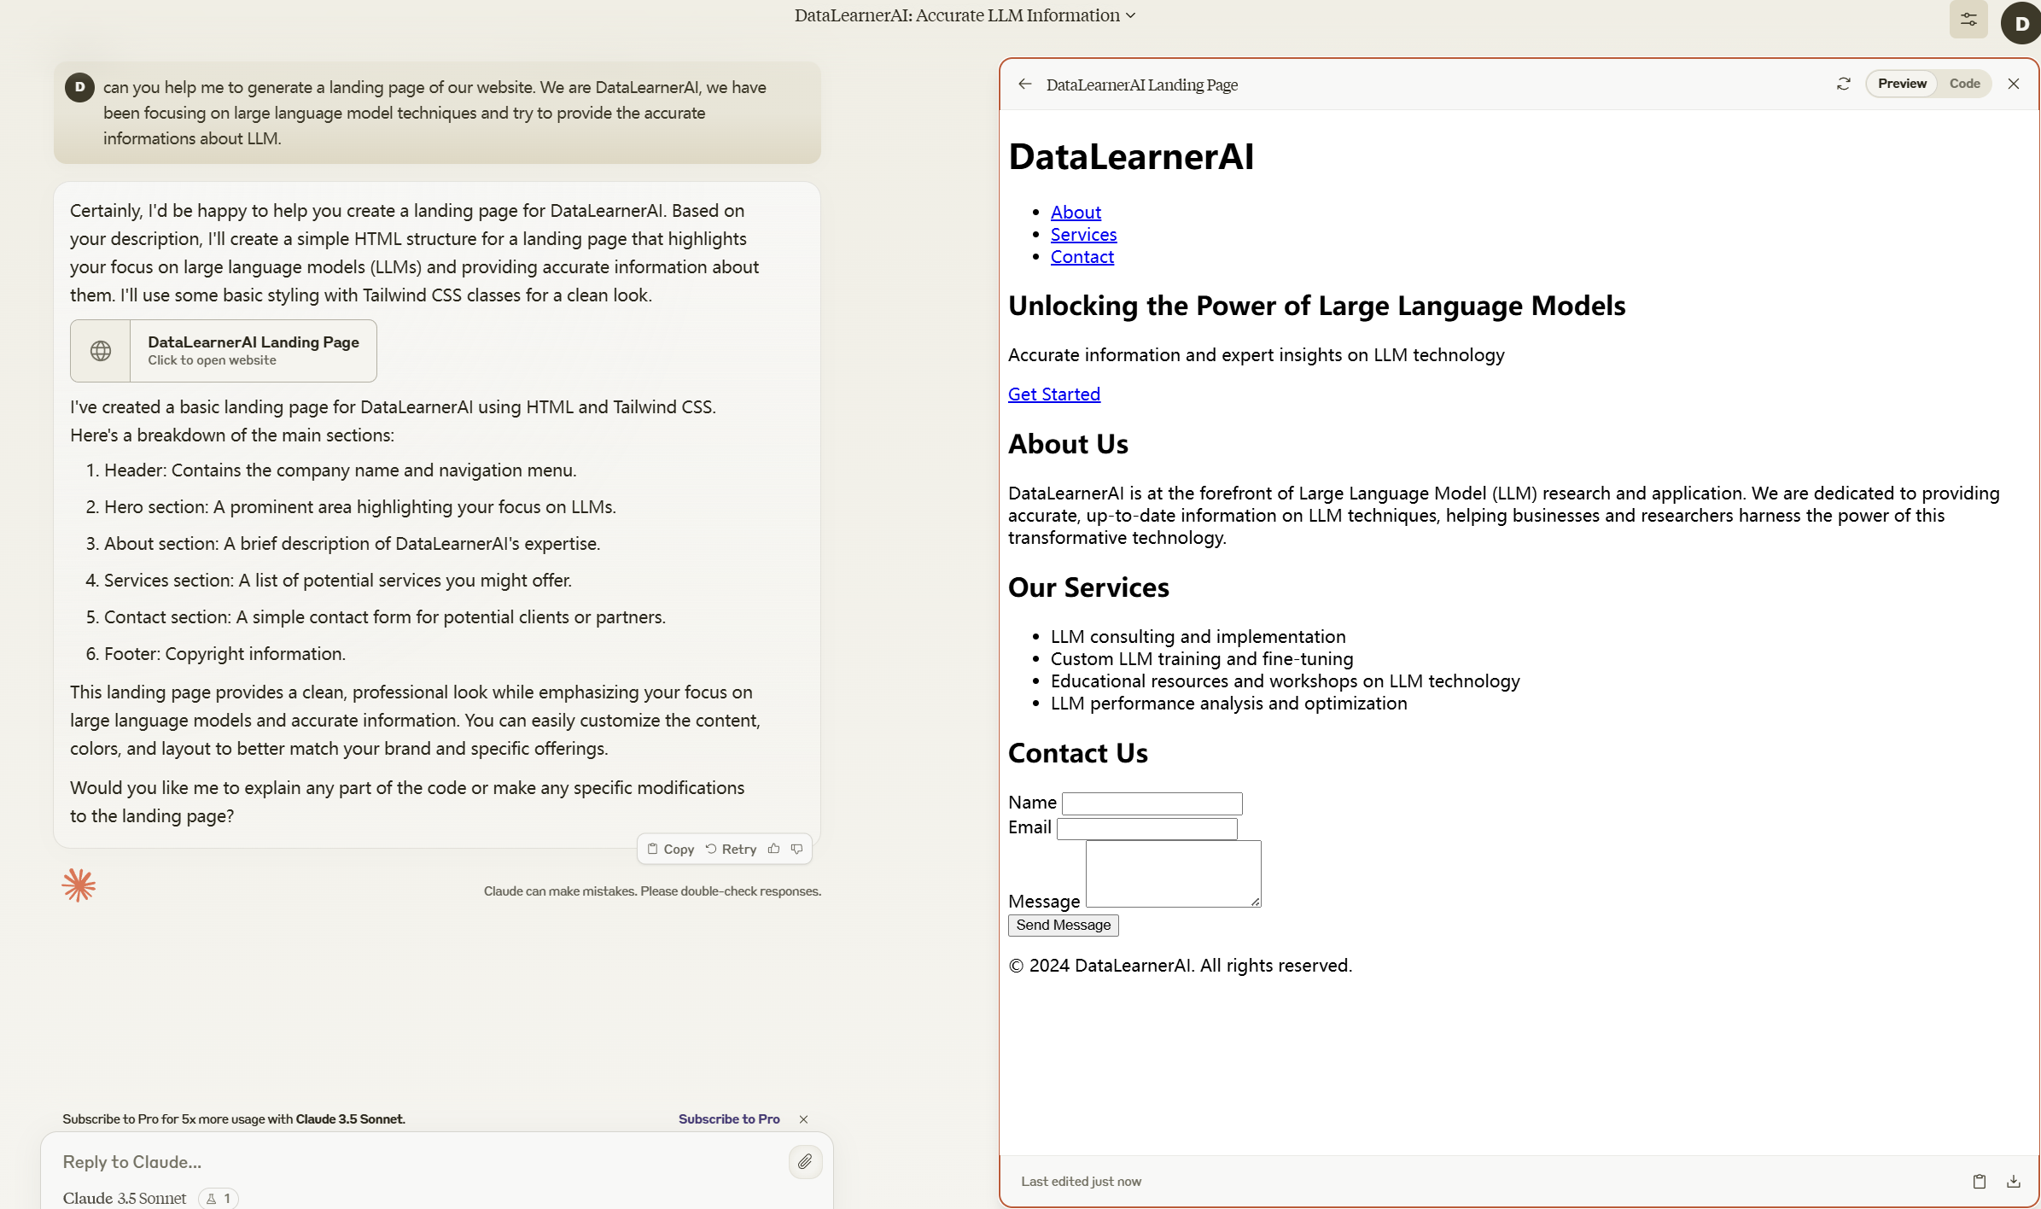Focus the Message textarea

pyautogui.click(x=1173, y=873)
